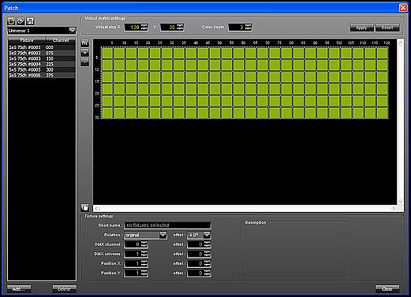
Task: Zoom out with the minus button
Action: tap(84, 62)
